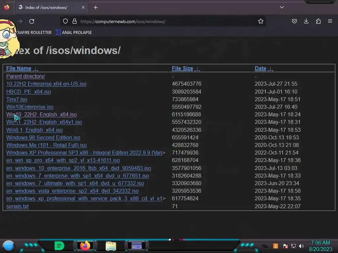Open the volume speaker tray icon

tap(301, 246)
